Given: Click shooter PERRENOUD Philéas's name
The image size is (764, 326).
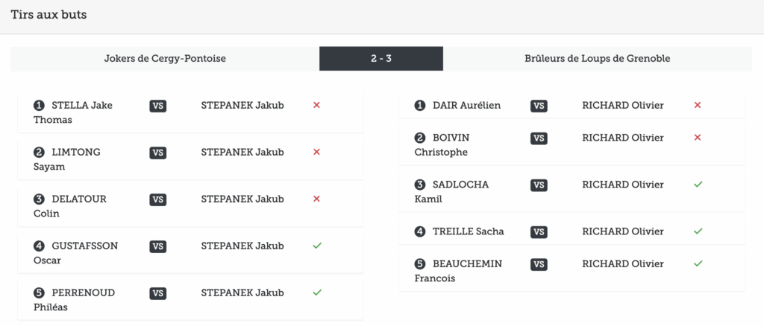Looking at the screenshot, I should click(x=76, y=299).
